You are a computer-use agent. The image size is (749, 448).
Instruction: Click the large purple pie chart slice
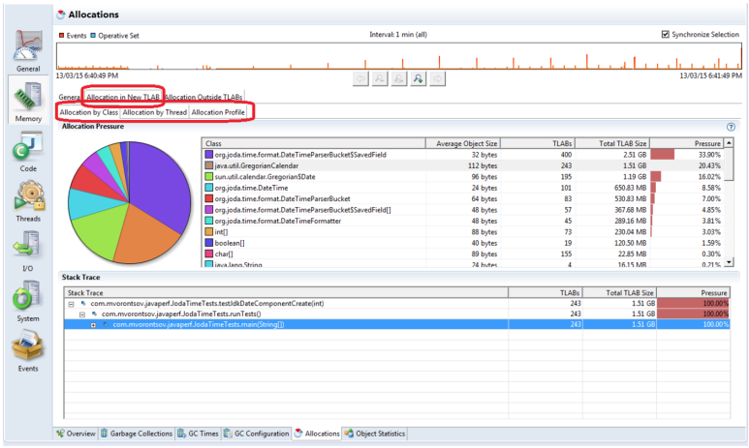160,186
